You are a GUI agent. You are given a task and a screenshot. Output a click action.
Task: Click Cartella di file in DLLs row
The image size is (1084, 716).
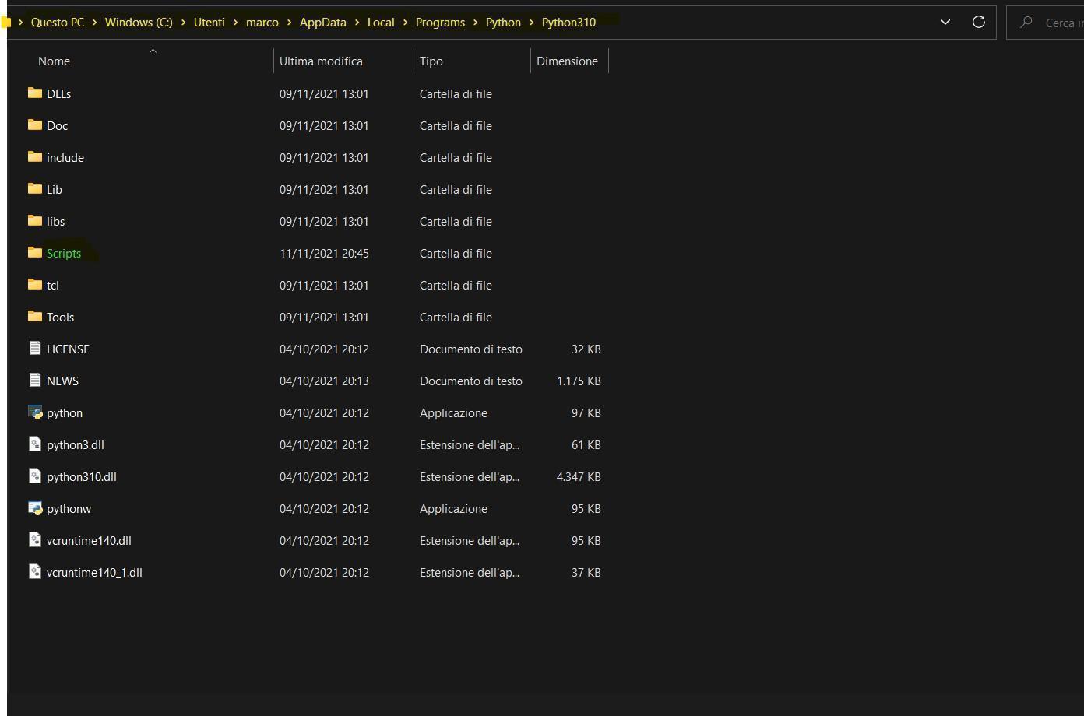tap(456, 93)
